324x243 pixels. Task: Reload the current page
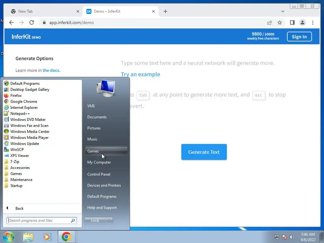(x=32, y=22)
